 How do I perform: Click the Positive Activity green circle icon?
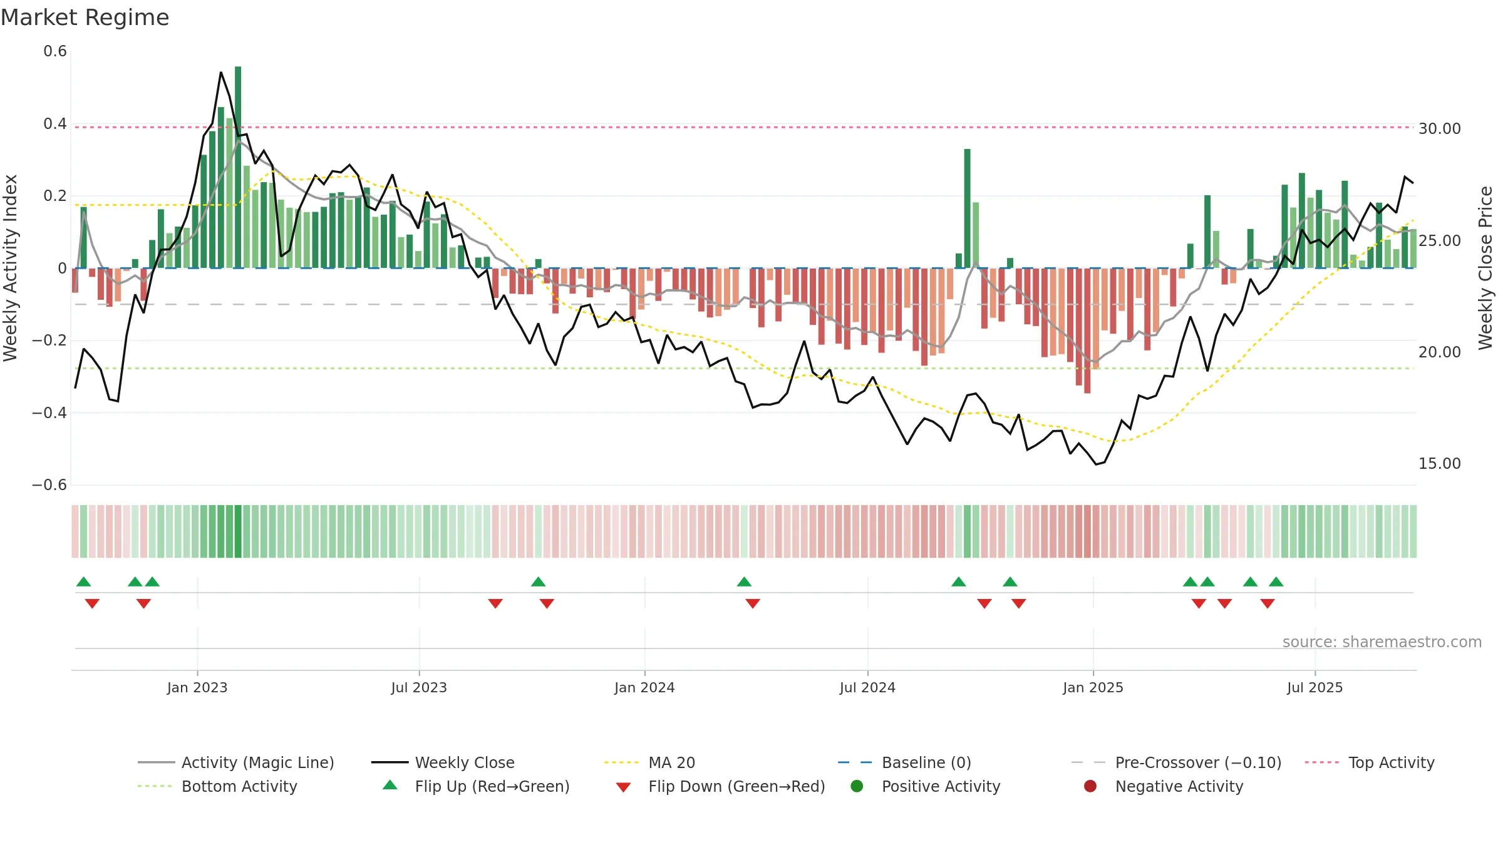(x=857, y=786)
